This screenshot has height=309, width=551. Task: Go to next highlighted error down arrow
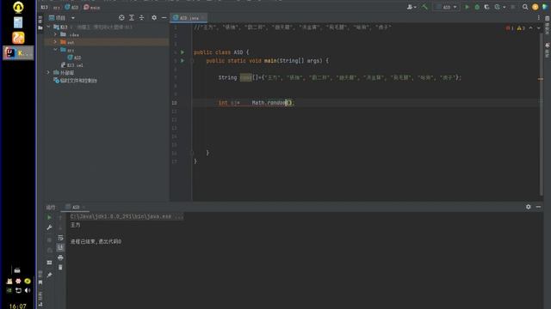coord(538,28)
